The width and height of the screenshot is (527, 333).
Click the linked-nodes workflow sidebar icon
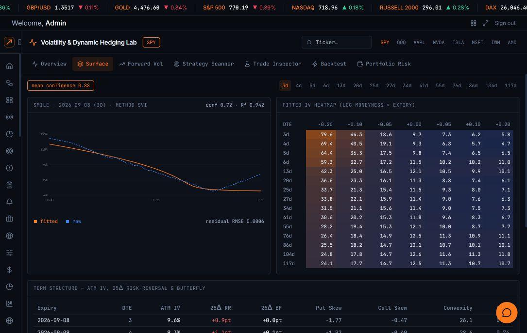click(x=9, y=83)
